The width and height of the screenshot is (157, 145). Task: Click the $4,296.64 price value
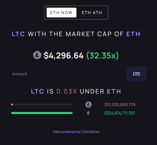(64, 55)
